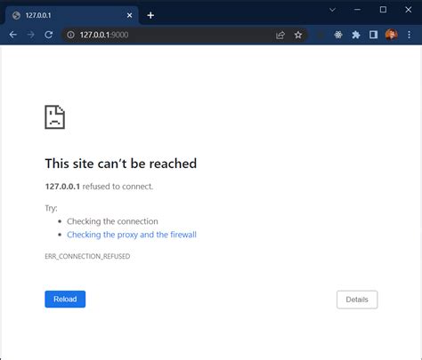Viewport: 422px width, 360px height.
Task: View site information icon in address bar
Action: click(x=70, y=35)
